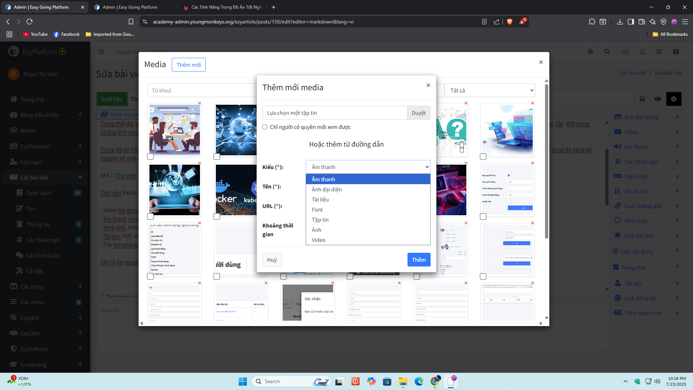The image size is (693, 390).
Task: Click the gear settings icon in editor toolbar
Action: pos(674,99)
